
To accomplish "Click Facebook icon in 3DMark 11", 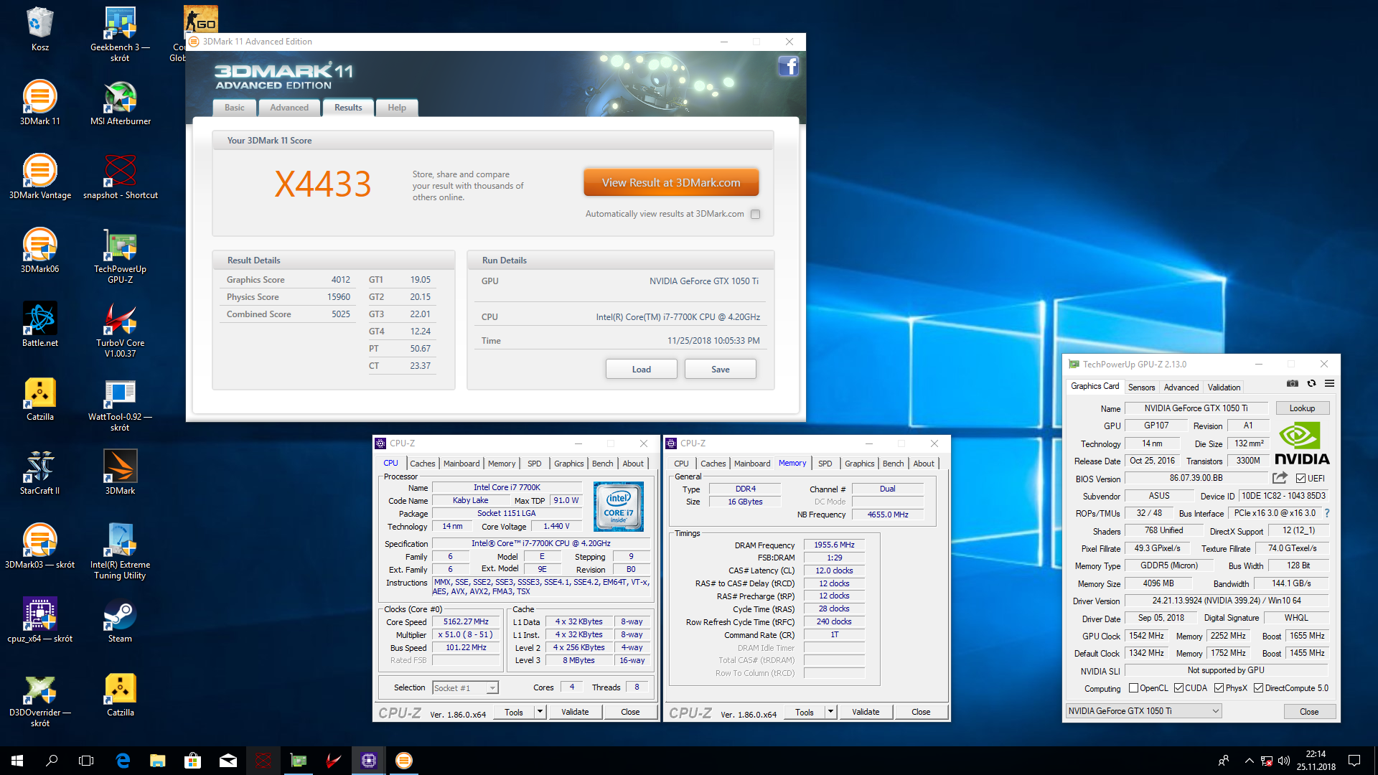I will [x=788, y=67].
